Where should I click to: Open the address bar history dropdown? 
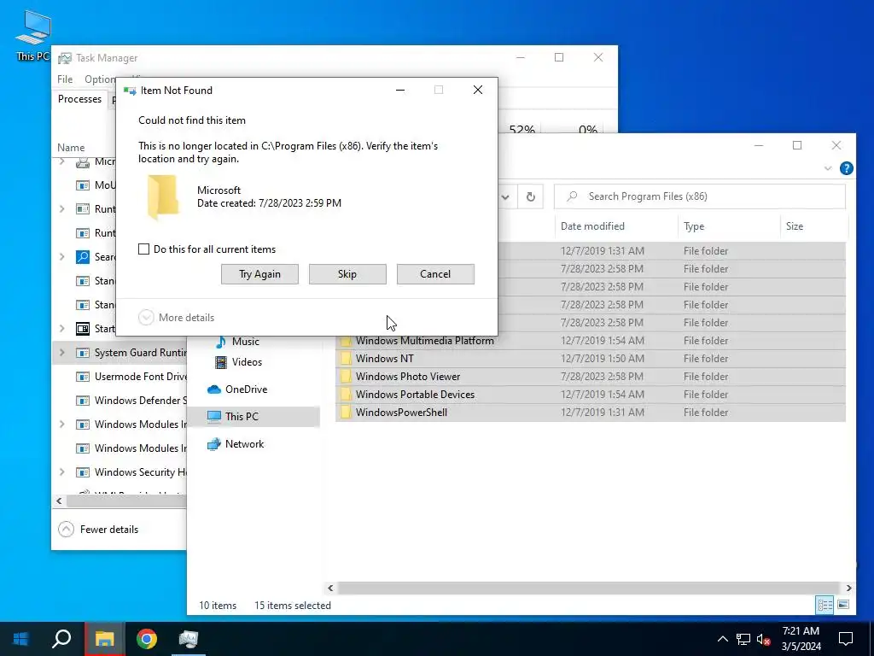pyautogui.click(x=505, y=196)
